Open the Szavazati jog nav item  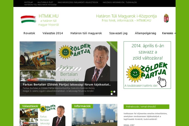[x=118, y=33]
